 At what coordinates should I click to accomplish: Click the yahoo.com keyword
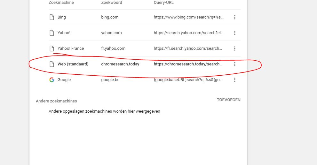[111, 33]
